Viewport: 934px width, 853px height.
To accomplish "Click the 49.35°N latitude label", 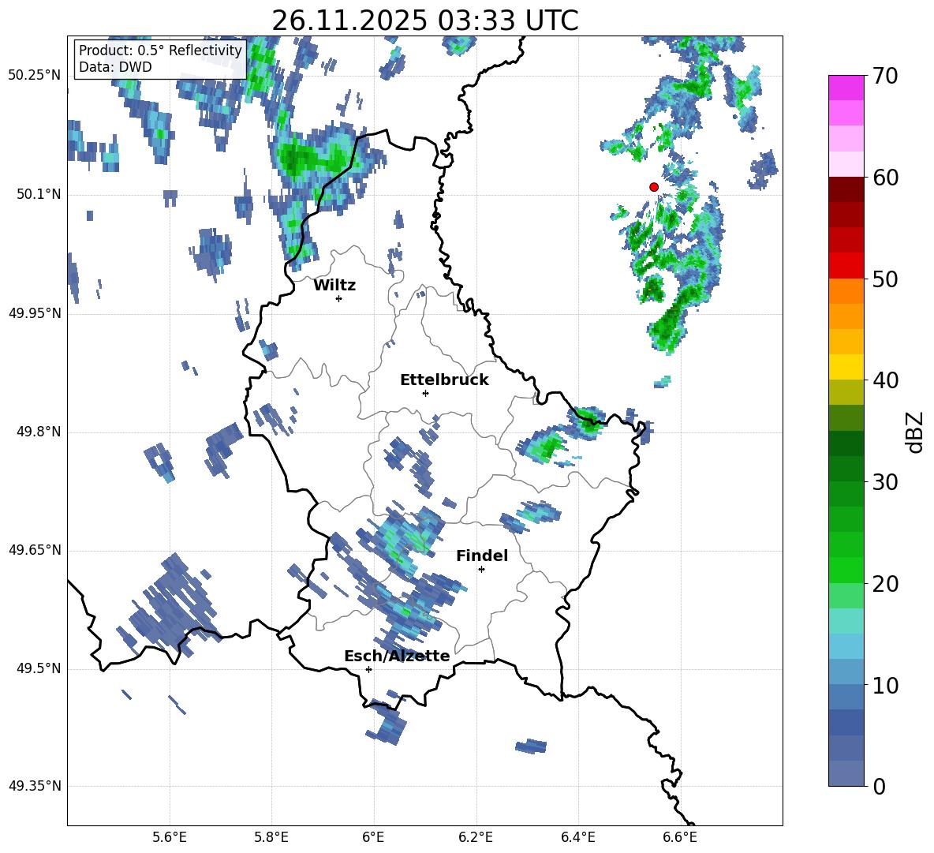I will coord(35,786).
